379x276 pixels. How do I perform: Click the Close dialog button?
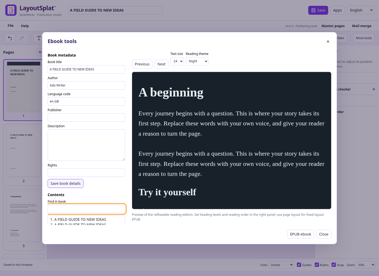click(324, 234)
